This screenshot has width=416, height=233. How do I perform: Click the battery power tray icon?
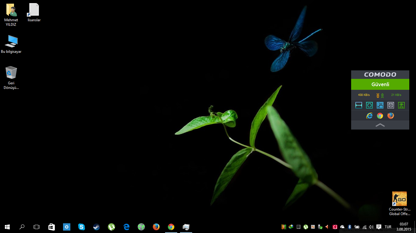tap(357, 227)
